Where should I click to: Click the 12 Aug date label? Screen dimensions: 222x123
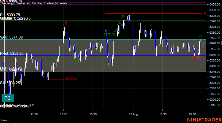pyautogui.click(x=133, y=114)
